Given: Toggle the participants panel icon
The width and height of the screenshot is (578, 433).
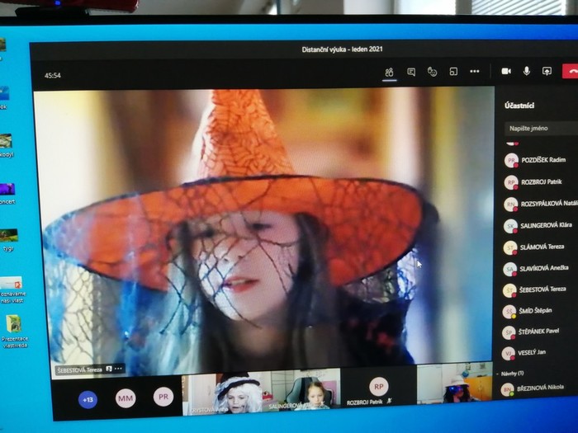Looking at the screenshot, I should click(x=389, y=72).
